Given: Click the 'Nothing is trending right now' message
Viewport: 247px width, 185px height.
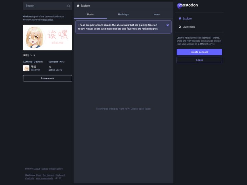Looking at the screenshot, I should pyautogui.click(x=123, y=109).
